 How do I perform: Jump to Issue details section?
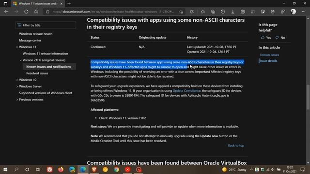coord(268,61)
